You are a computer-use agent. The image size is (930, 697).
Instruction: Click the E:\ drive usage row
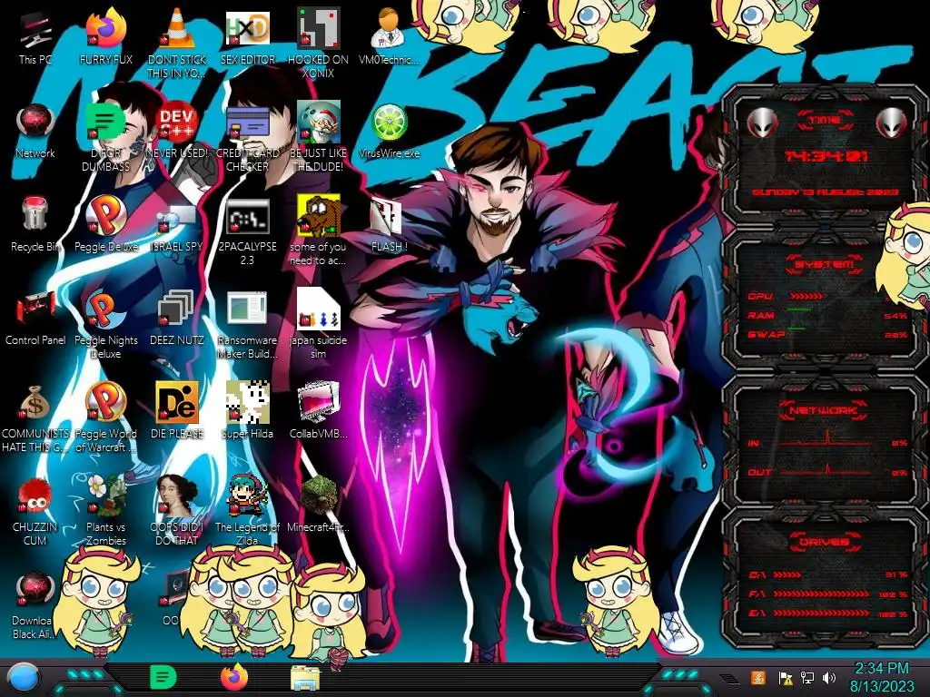pos(827,614)
